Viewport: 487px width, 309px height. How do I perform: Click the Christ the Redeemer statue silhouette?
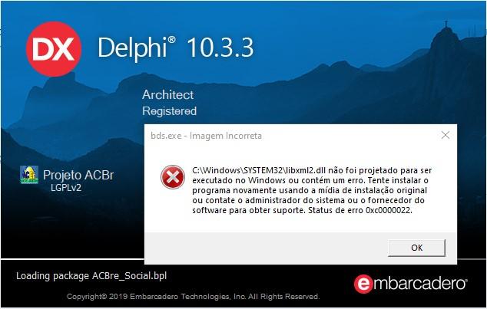[446, 25]
